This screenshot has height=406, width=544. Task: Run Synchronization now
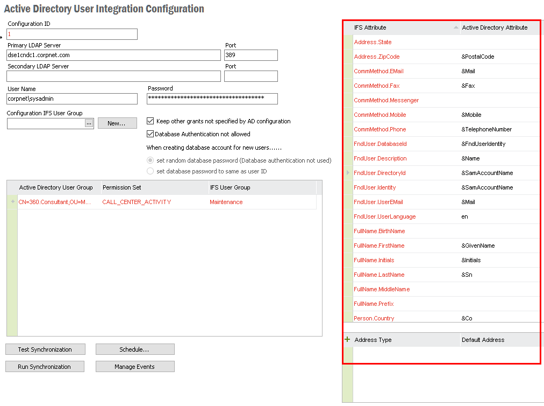click(45, 366)
